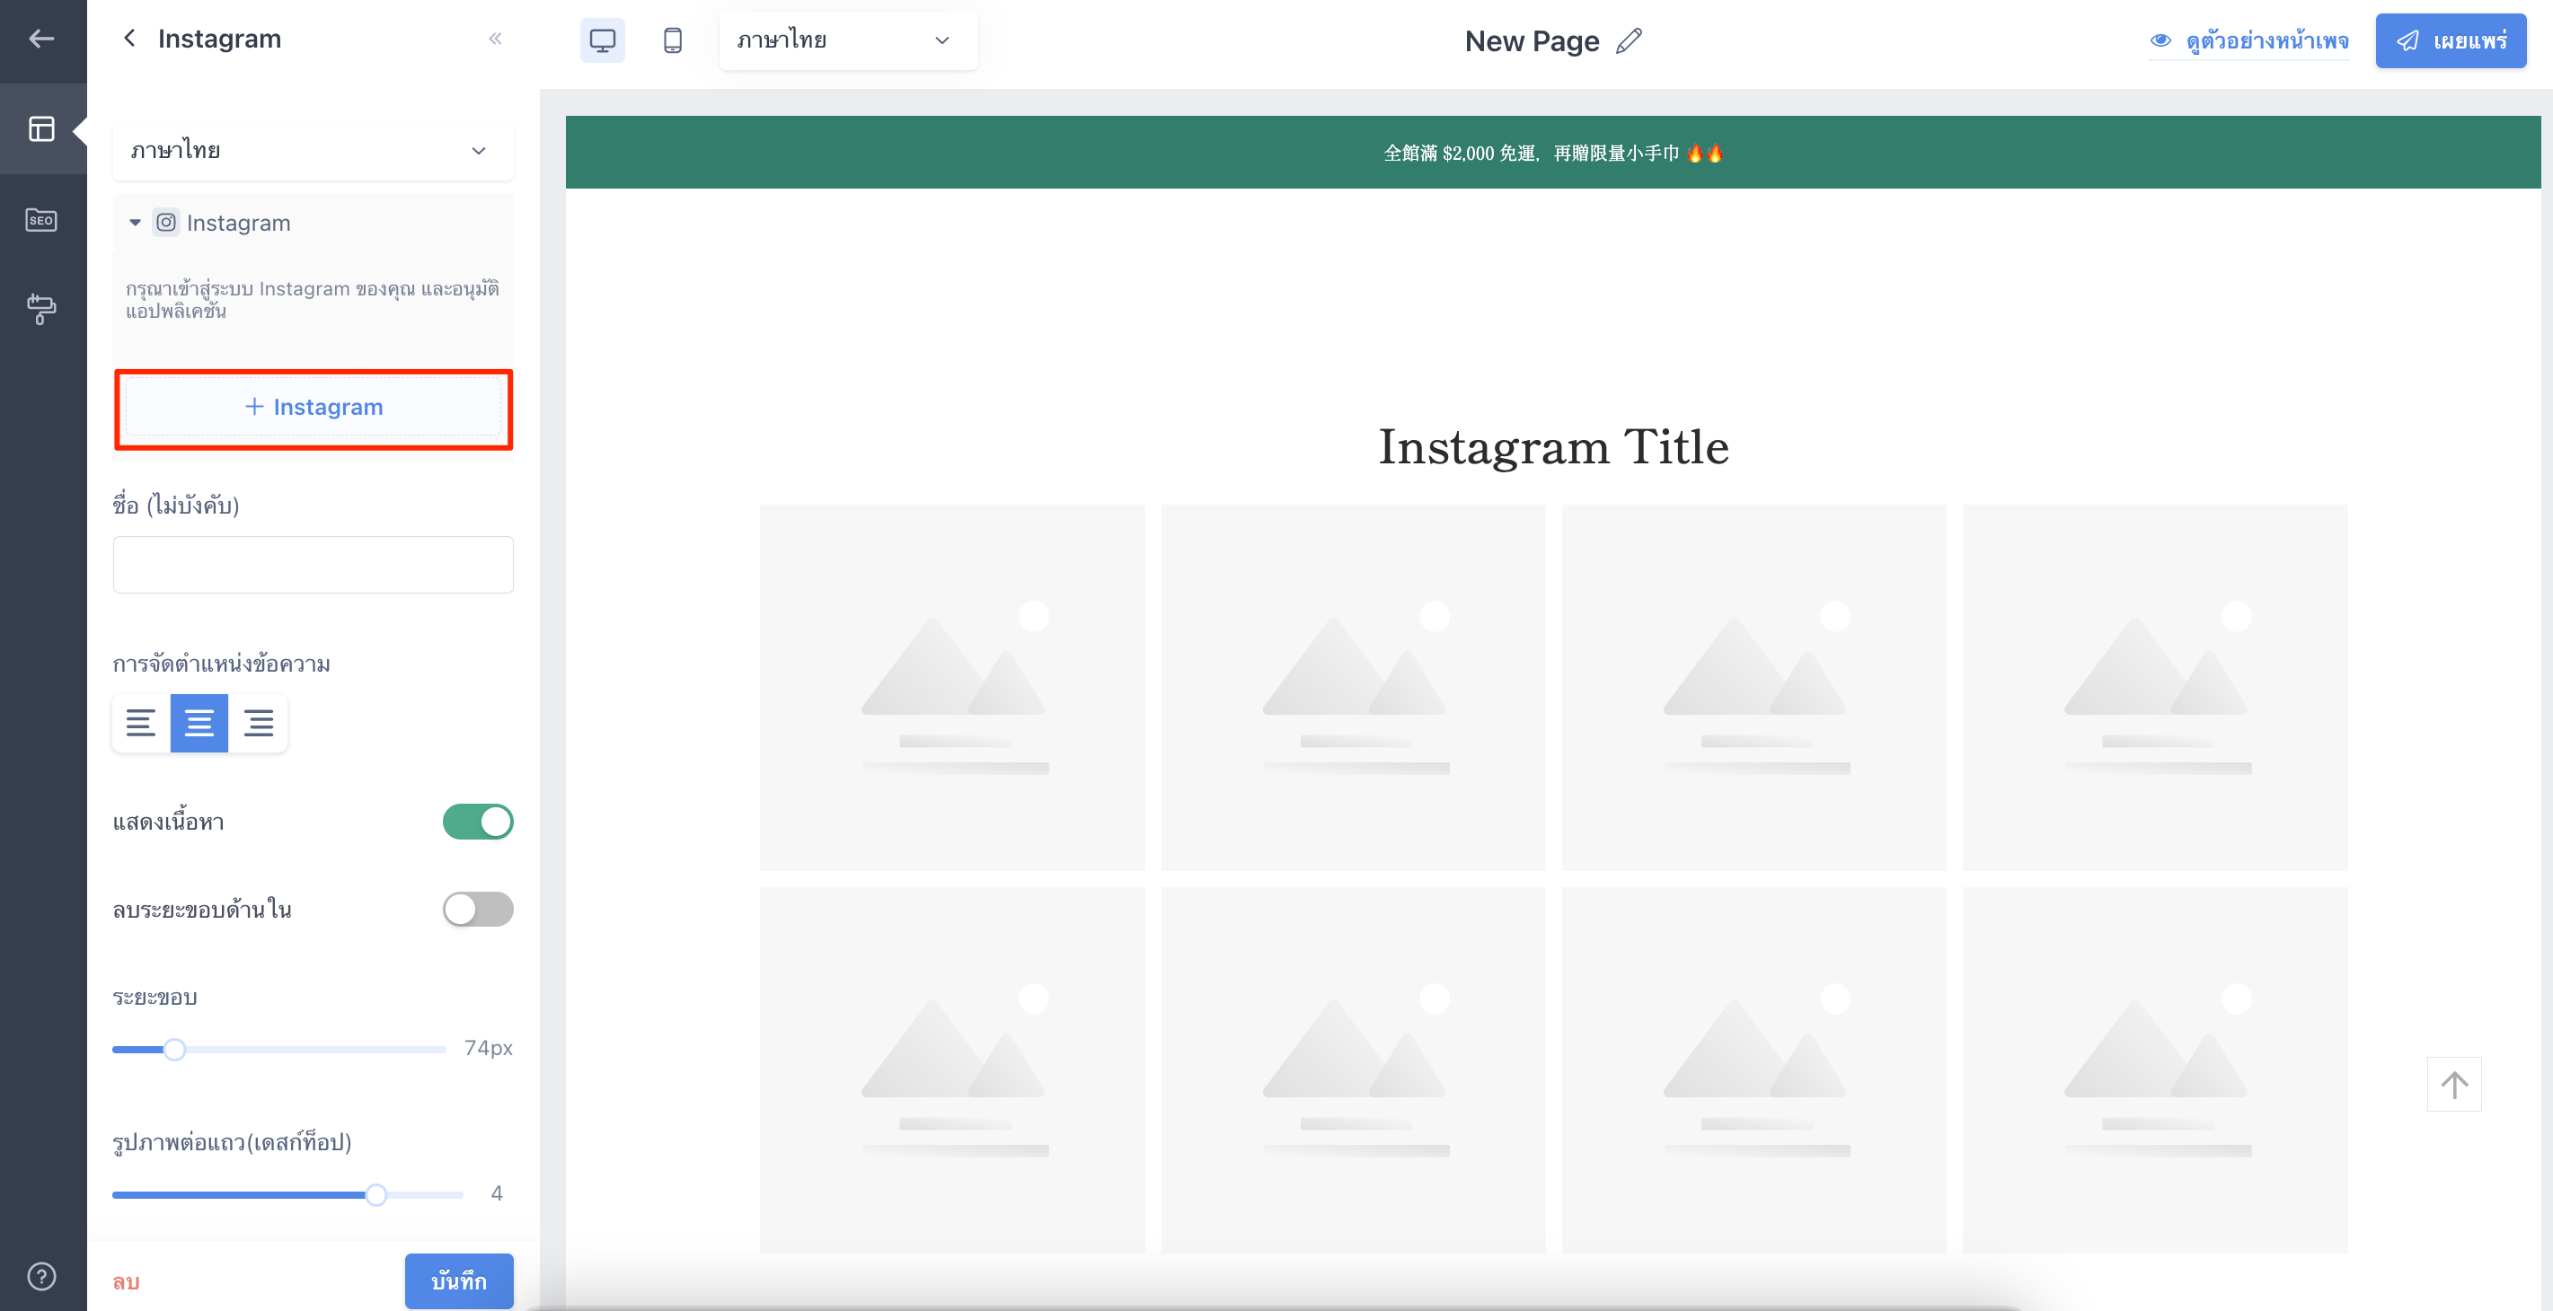Collapse the Instagram section triangle
The width and height of the screenshot is (2553, 1311).
[135, 222]
